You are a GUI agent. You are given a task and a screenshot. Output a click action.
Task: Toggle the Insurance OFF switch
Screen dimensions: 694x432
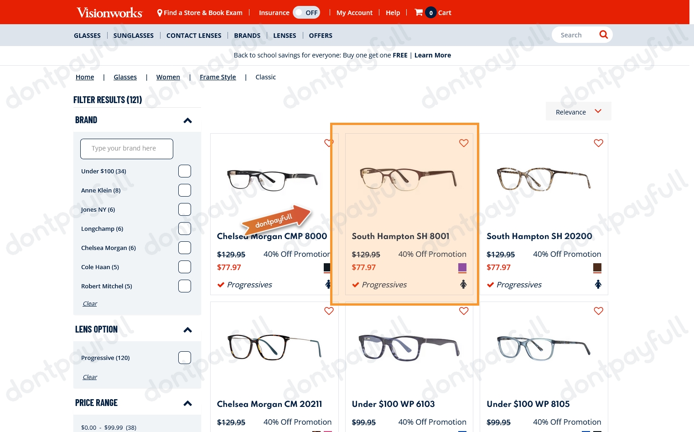tap(306, 13)
